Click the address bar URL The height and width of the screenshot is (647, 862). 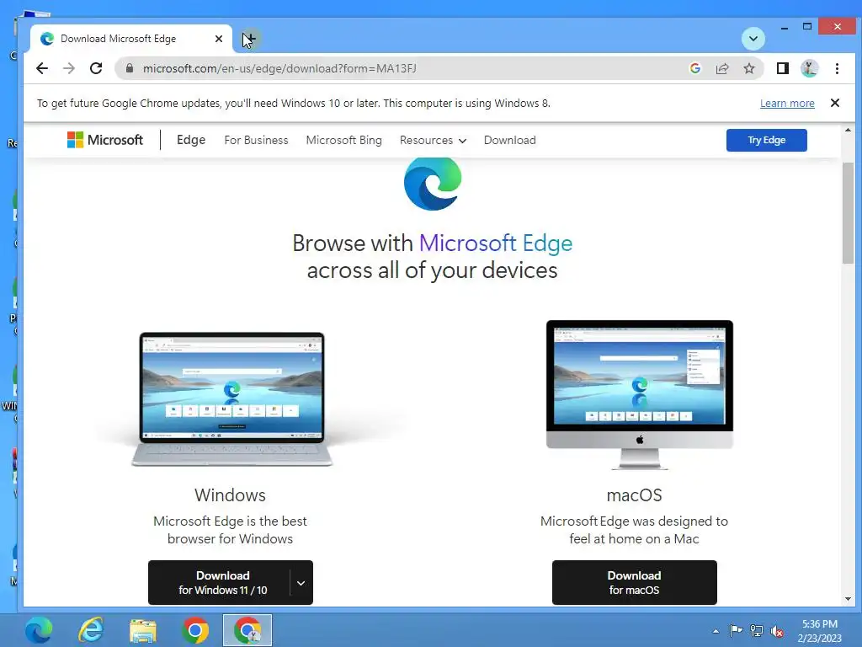[x=279, y=68]
